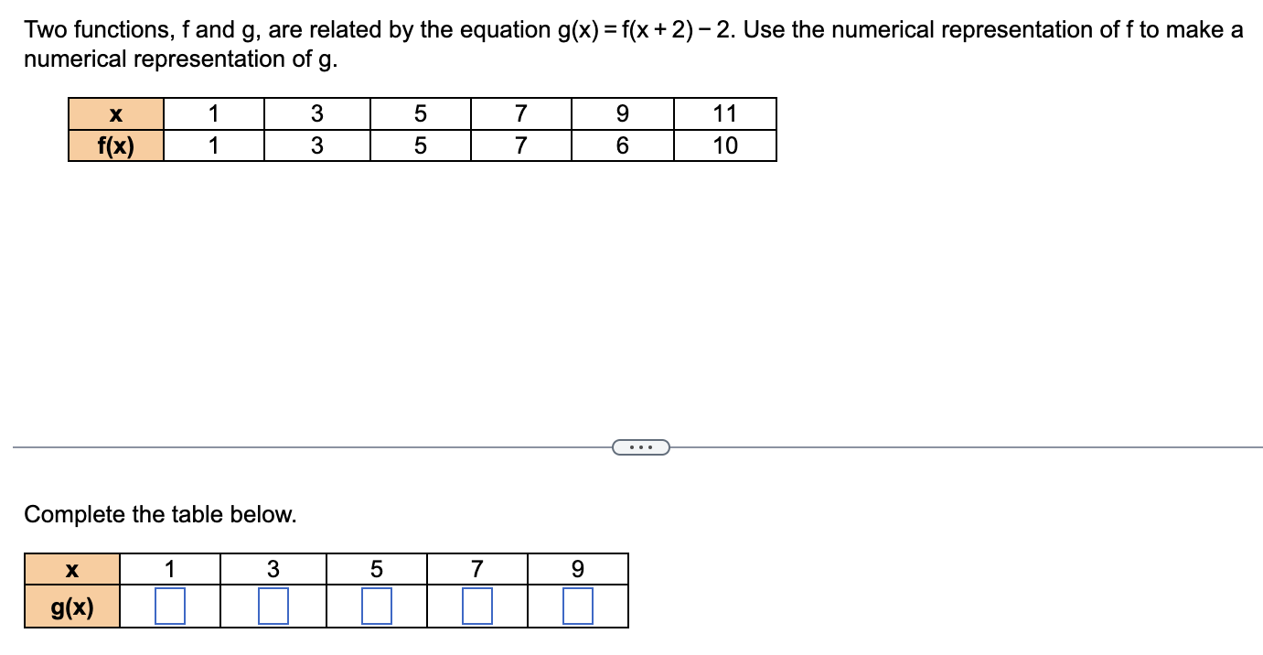Click the value 9 in the g table header row
This screenshot has width=1263, height=655.
tap(577, 568)
